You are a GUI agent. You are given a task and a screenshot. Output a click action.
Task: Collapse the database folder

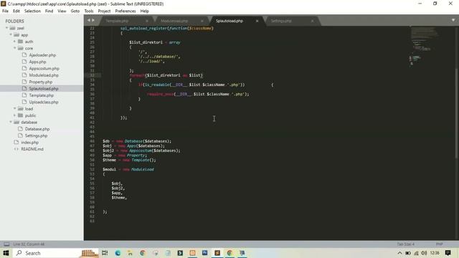[x=11, y=123]
